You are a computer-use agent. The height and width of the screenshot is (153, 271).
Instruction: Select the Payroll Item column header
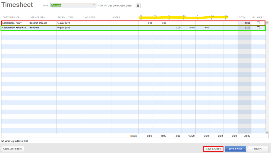[65, 17]
